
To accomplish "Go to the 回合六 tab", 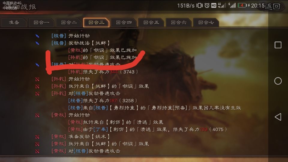I will 178,22.
